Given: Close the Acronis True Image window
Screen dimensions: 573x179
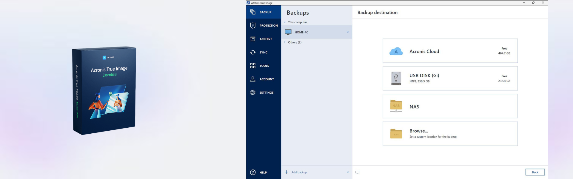Looking at the screenshot, I should point(543,3).
